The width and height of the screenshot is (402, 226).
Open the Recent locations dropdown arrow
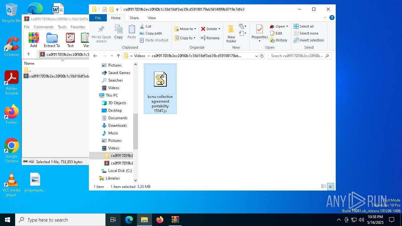(111, 56)
